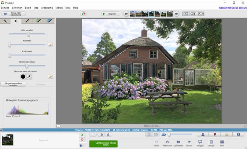
Task: Select the last filmstrip thumbnail
Action: (x=170, y=14)
